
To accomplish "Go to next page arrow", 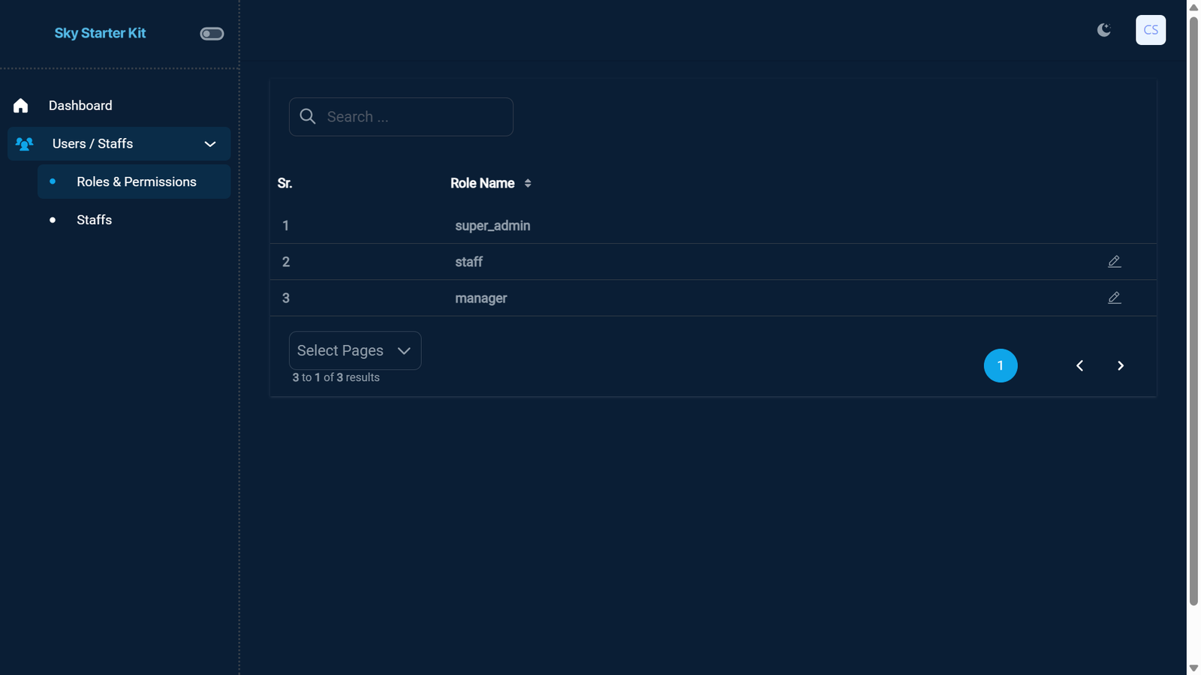I will [1121, 366].
